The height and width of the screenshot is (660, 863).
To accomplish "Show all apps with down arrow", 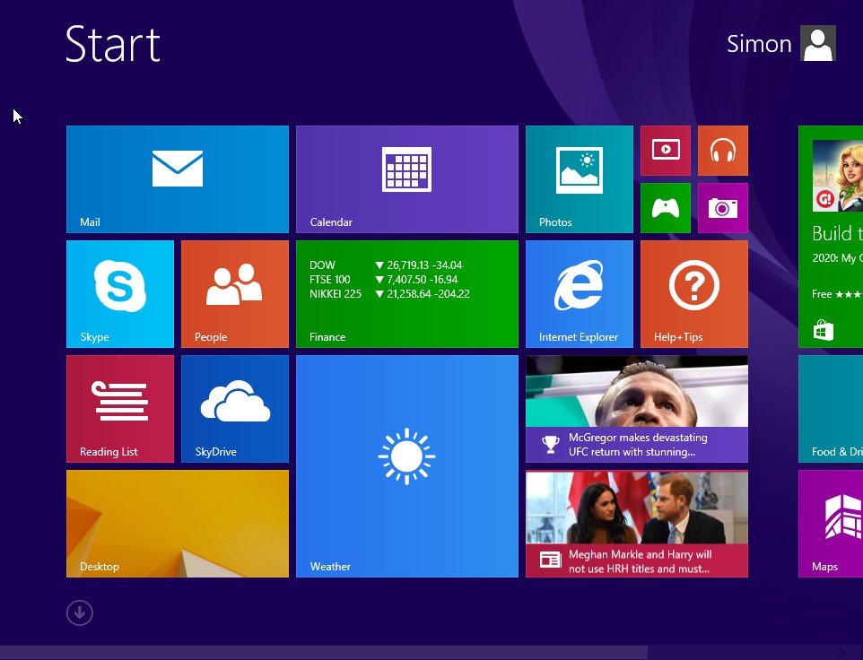I will point(80,612).
